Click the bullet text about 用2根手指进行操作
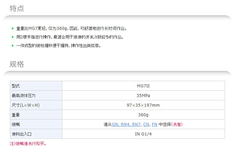Screen dimensions: 235x152 coord(70,37)
